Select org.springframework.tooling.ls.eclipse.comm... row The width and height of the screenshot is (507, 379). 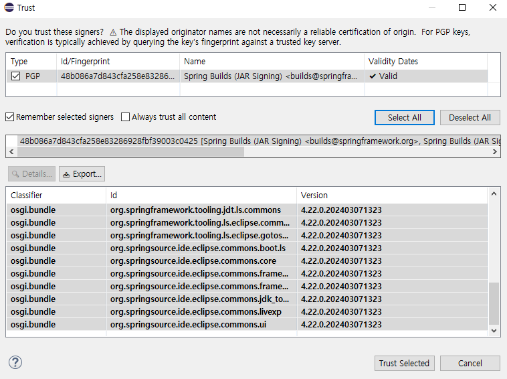(x=247, y=223)
